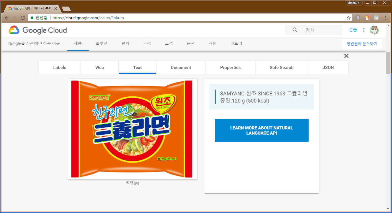
Task: Open a new browser tab
Action: (66, 9)
